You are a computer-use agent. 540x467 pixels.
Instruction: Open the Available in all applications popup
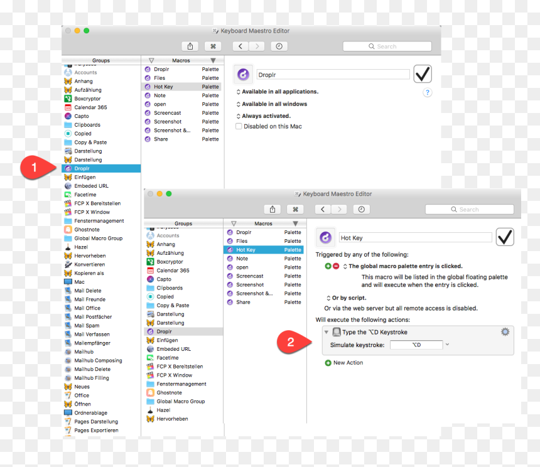click(x=277, y=92)
